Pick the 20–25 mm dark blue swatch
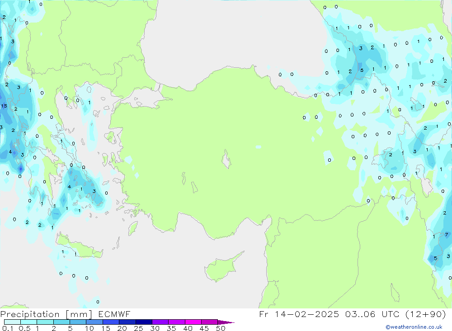This screenshot has height=331, width=452. tap(127, 322)
